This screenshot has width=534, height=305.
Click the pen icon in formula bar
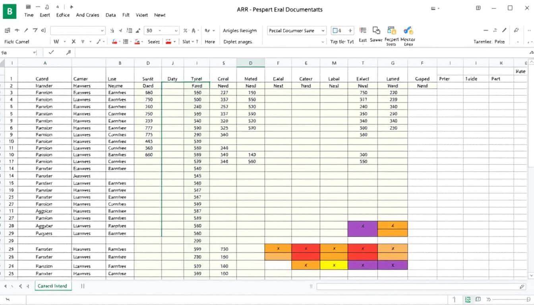pyautogui.click(x=68, y=52)
